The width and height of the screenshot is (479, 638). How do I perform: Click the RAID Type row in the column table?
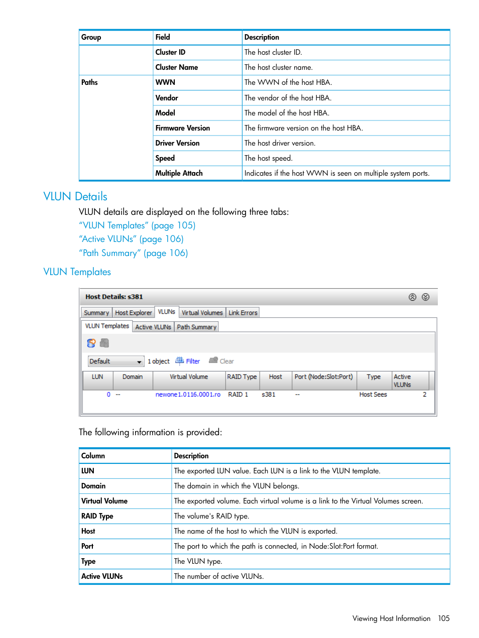coord(265,516)
